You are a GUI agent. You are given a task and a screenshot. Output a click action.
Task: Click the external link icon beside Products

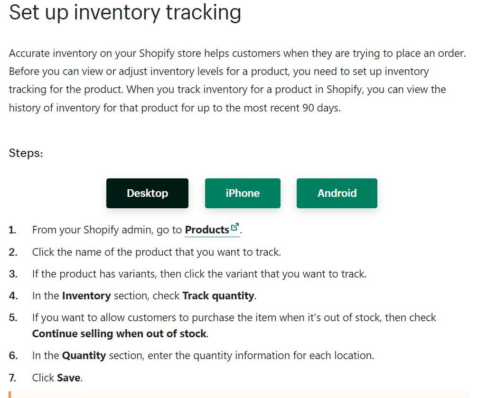point(234,227)
